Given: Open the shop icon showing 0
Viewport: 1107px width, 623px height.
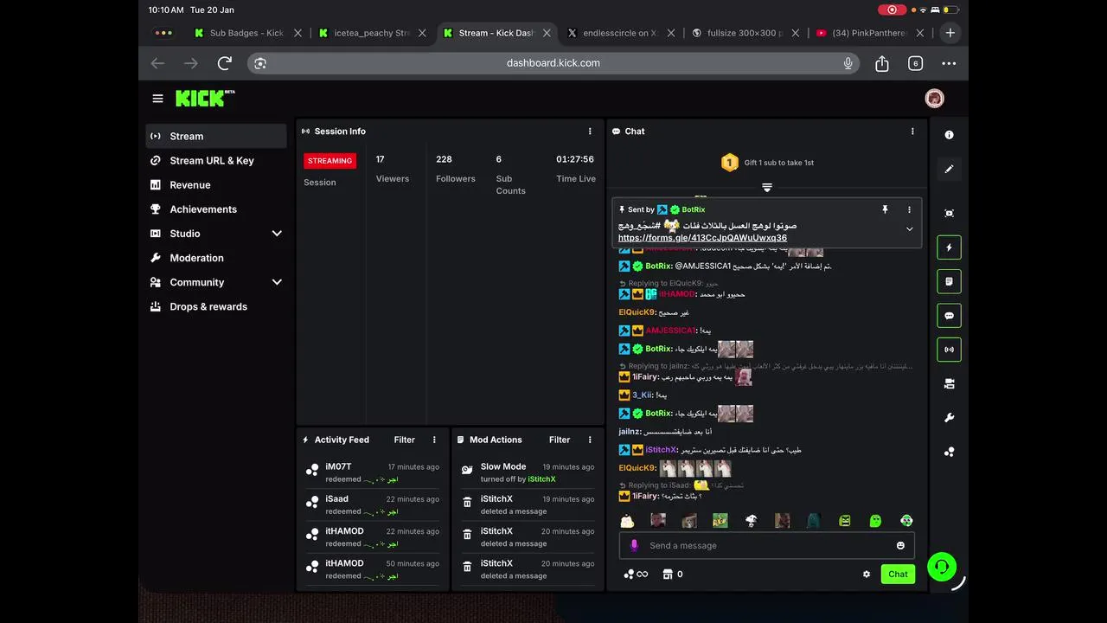Looking at the screenshot, I should pos(673,574).
